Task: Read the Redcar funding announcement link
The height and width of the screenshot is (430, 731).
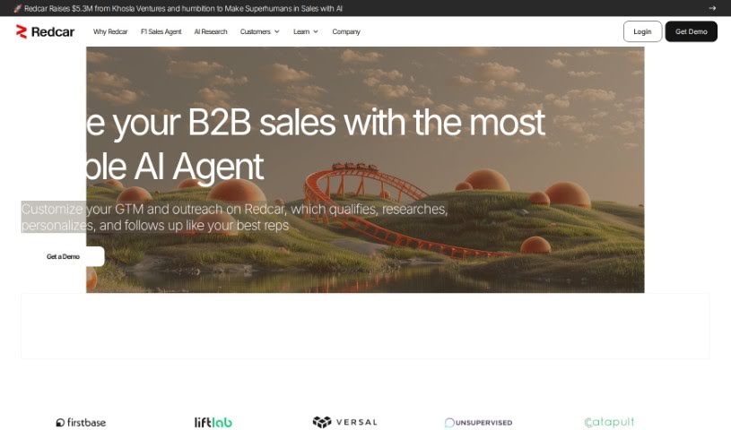Action: 183,8
